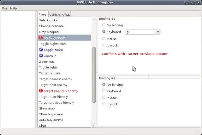Screen dimensions: 202x135
Task: Click the M icon next to Toggle zoom
Action: [x=41, y=50]
